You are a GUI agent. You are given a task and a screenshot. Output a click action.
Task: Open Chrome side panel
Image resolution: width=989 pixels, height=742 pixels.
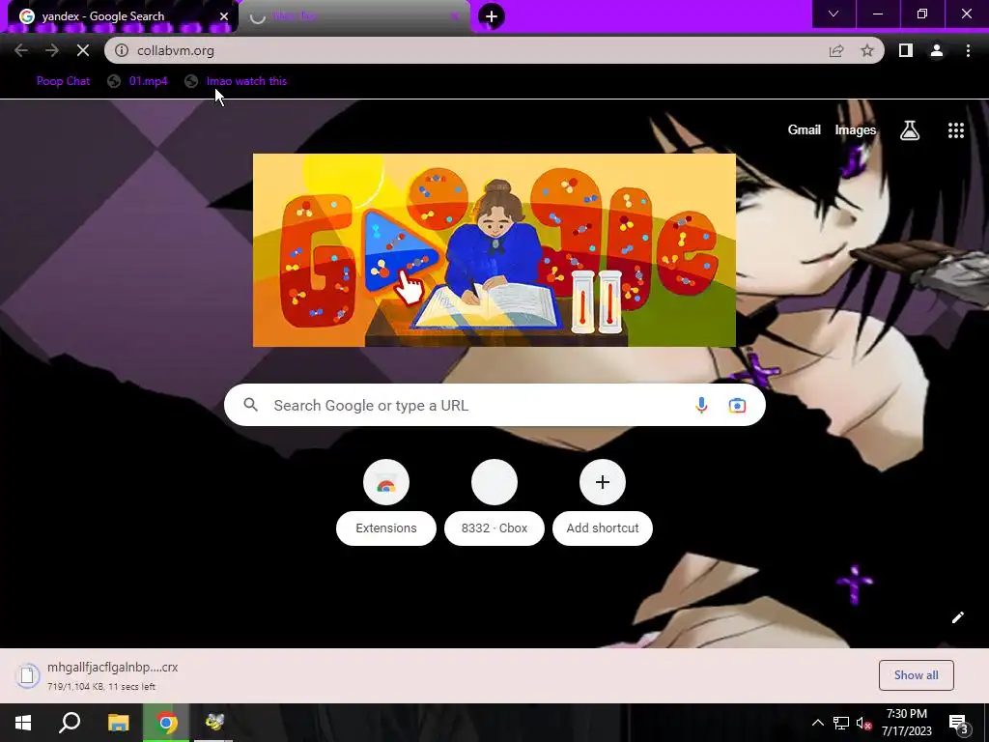[x=906, y=50]
